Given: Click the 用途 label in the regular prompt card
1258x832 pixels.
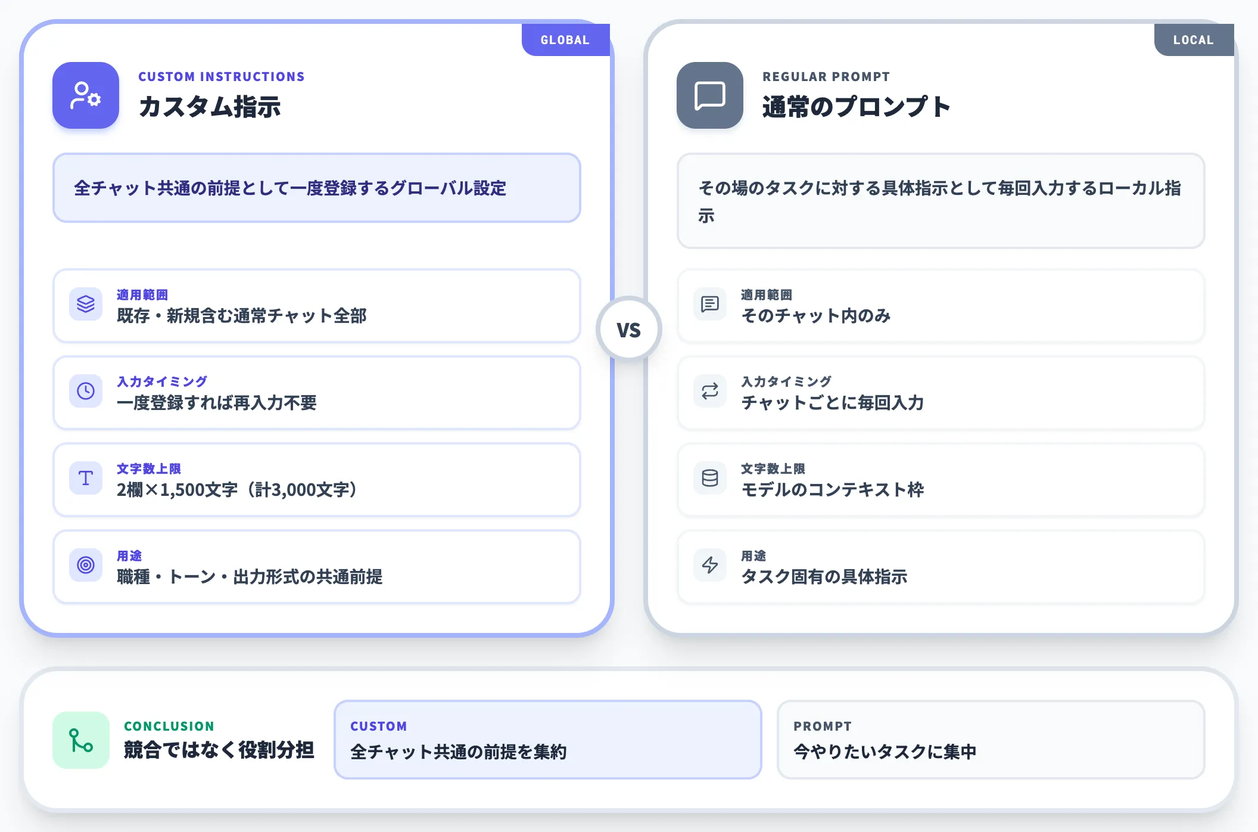Looking at the screenshot, I should click(x=753, y=556).
